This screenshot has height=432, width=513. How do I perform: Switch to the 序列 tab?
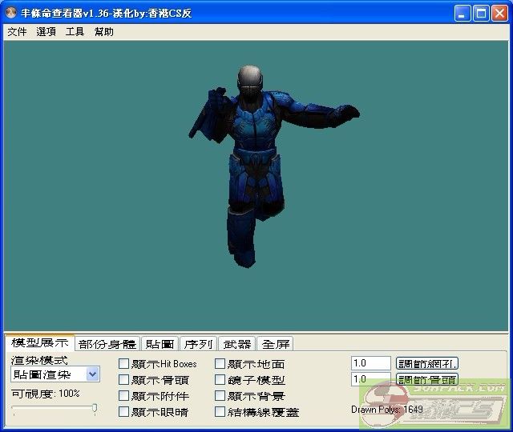[x=198, y=344]
